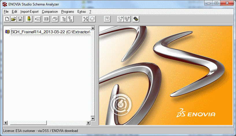Viewport: 236px width, 136px height.
Task: Open the Extras menu
Action: 81,12
